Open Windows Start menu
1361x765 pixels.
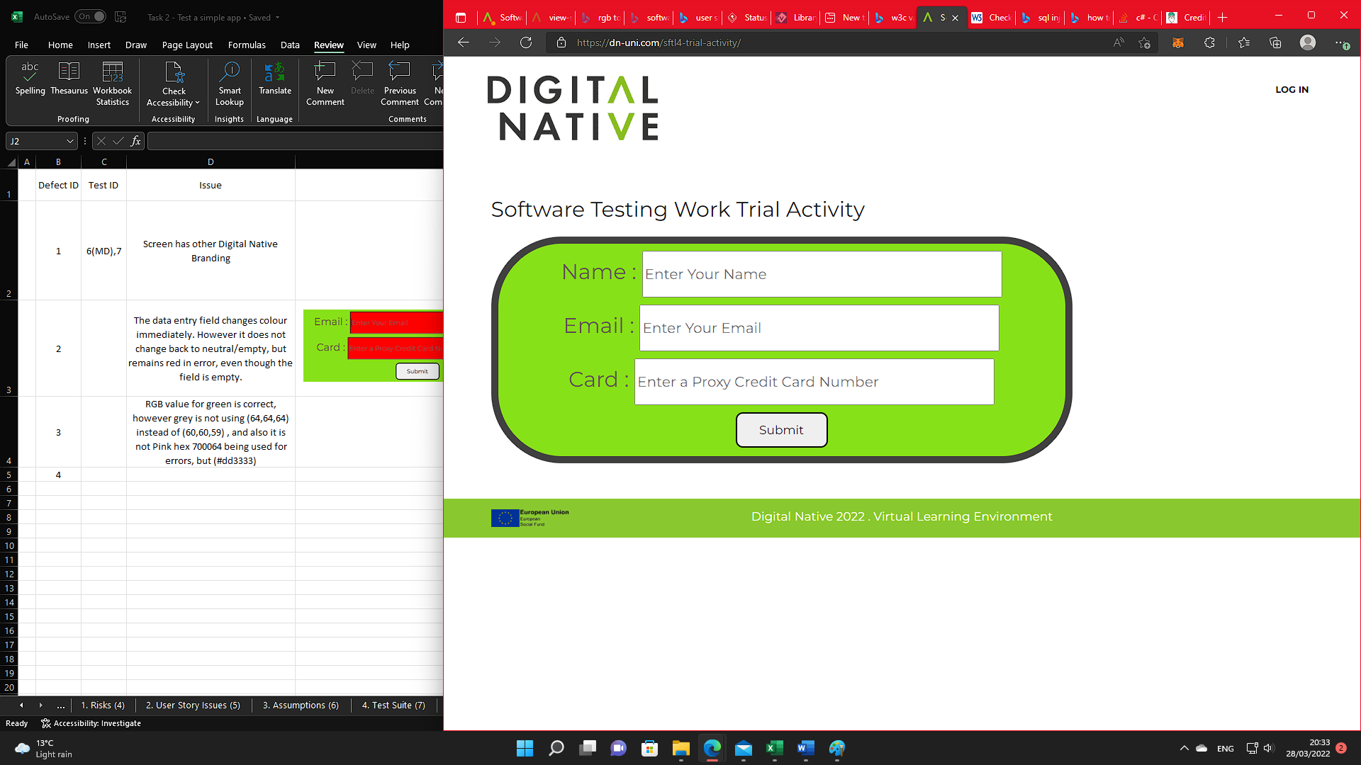[x=525, y=748]
